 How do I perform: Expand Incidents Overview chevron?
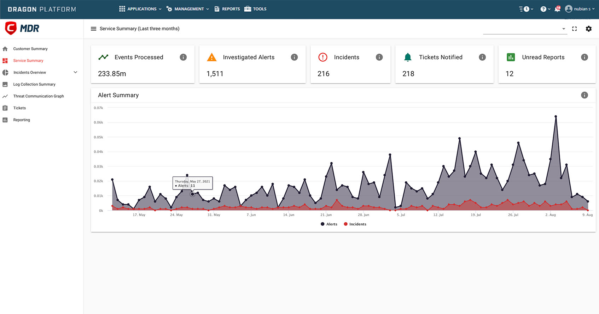tap(75, 72)
